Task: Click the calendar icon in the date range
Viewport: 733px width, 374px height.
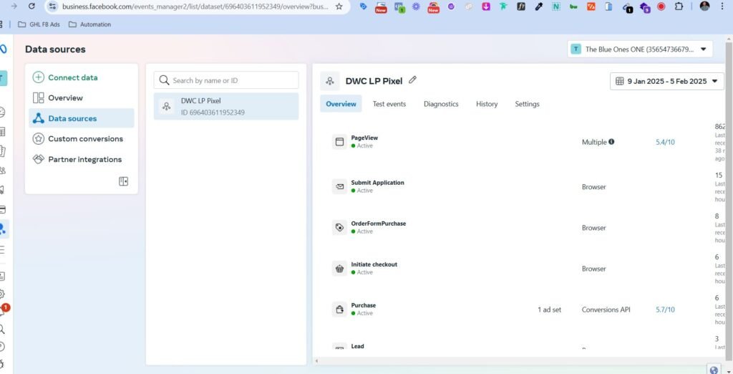Action: [x=619, y=81]
